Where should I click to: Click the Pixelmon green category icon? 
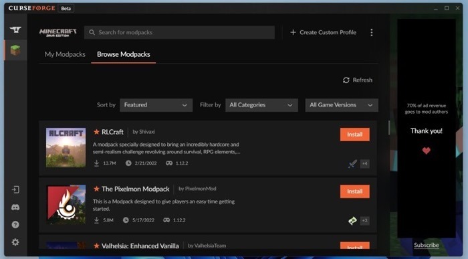pos(352,221)
